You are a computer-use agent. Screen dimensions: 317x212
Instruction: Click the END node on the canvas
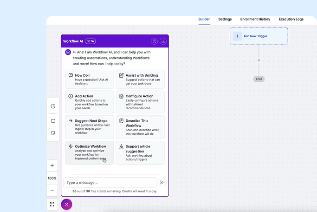[x=259, y=79]
